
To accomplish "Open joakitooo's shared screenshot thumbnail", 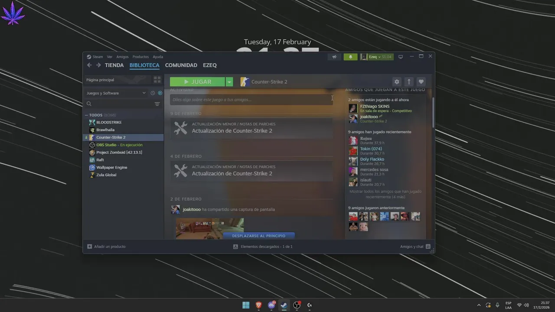I will 210,228.
